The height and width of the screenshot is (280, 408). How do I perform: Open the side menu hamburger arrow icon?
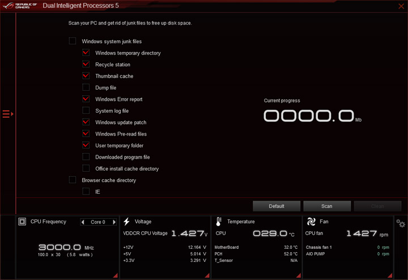pos(8,114)
